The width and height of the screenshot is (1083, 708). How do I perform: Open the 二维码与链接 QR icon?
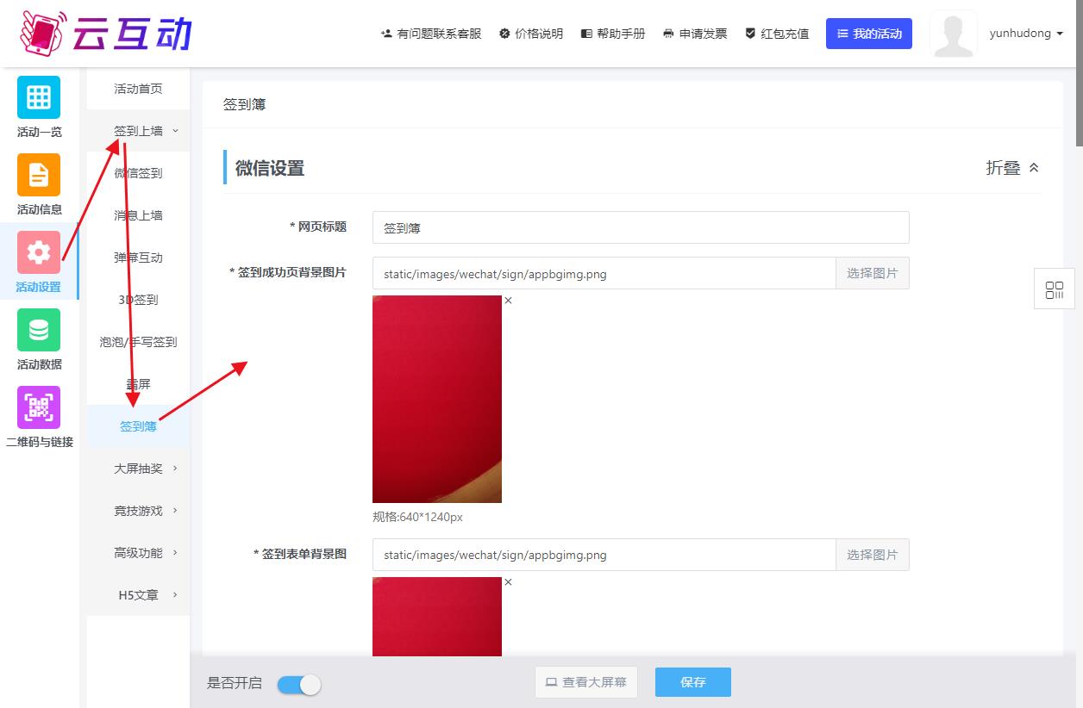click(x=39, y=407)
